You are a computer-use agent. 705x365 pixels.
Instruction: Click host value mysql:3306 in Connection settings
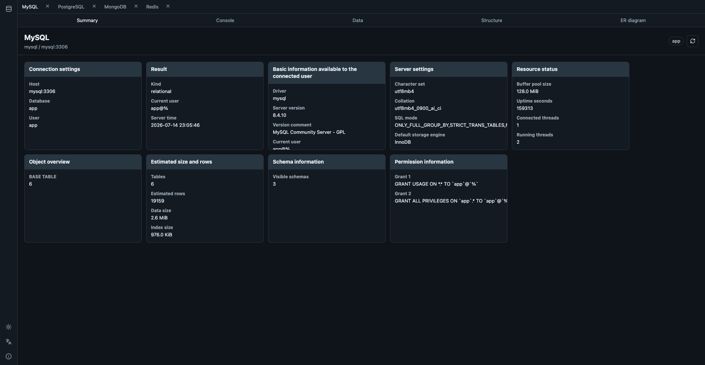(x=42, y=92)
